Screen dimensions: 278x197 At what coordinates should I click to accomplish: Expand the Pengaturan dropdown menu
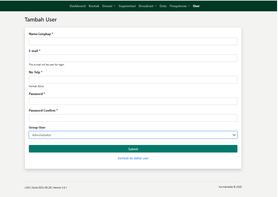pyautogui.click(x=180, y=6)
